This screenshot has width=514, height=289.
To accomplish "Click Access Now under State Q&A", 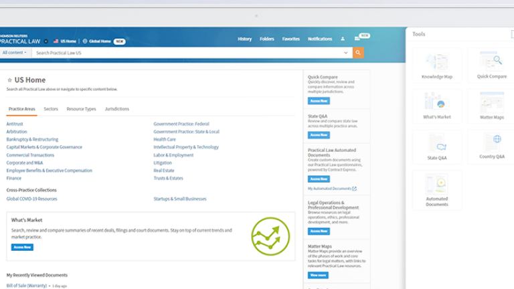I will (x=319, y=135).
